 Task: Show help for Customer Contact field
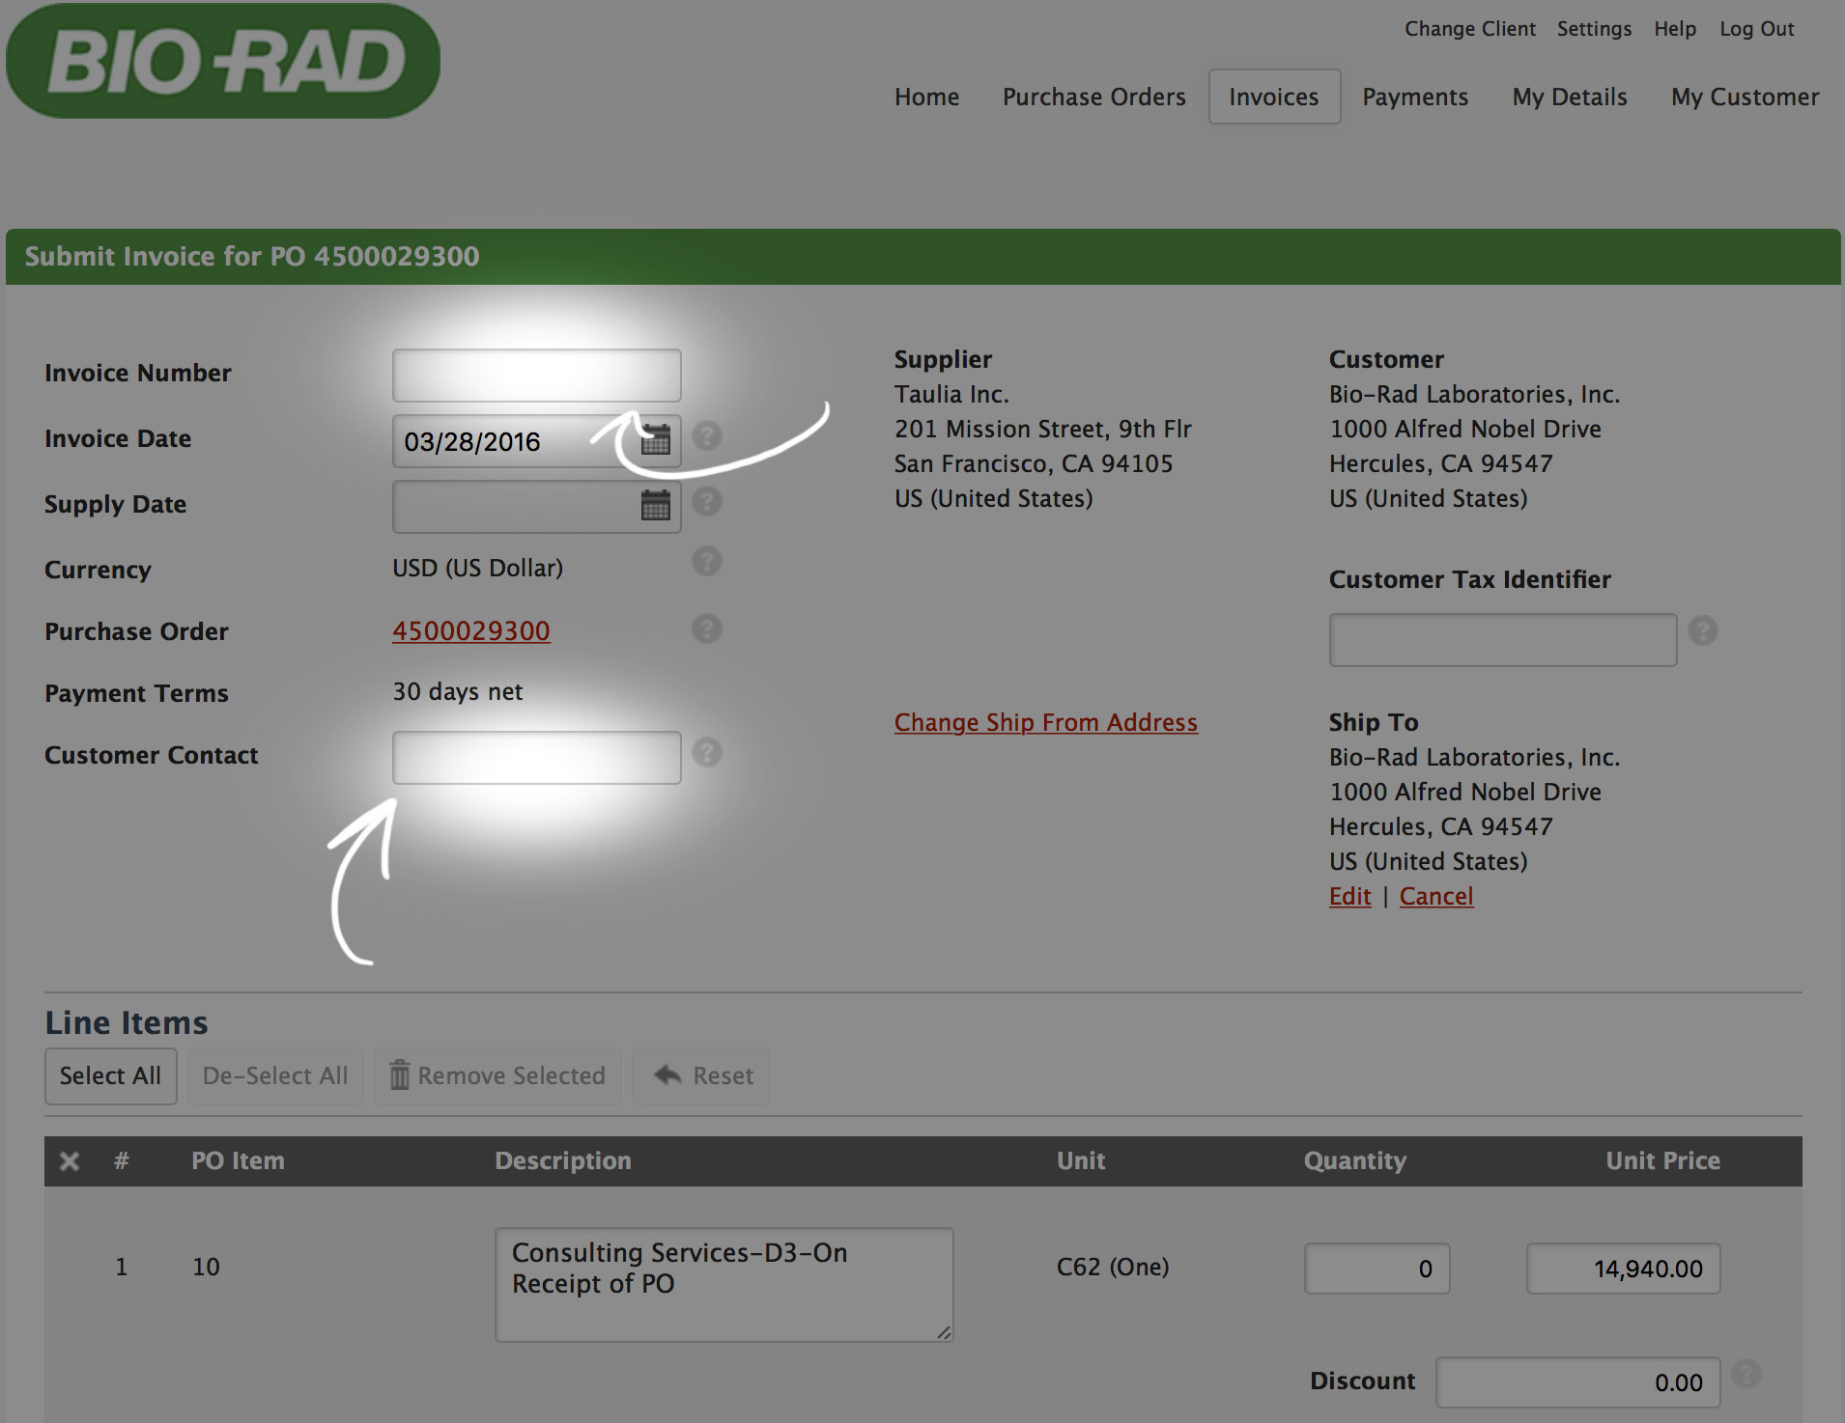(707, 752)
